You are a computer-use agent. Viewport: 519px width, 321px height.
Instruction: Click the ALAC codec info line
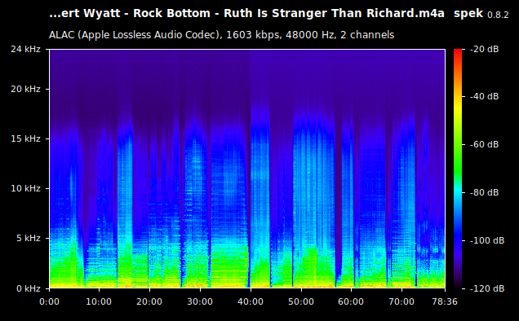coord(221,35)
